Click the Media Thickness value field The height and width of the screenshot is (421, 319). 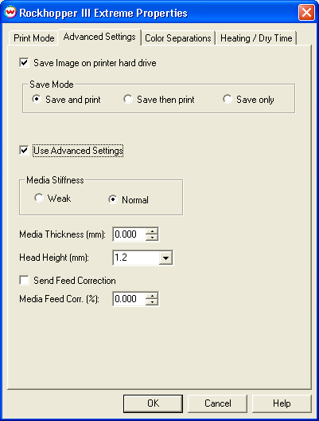pos(130,234)
